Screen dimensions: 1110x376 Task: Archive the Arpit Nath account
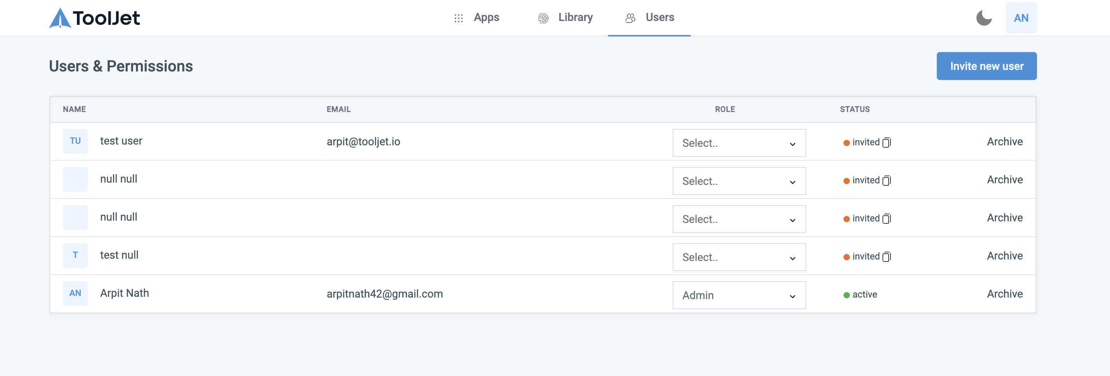pyautogui.click(x=1004, y=294)
